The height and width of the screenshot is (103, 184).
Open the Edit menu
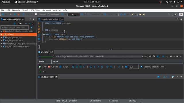click(8, 10)
